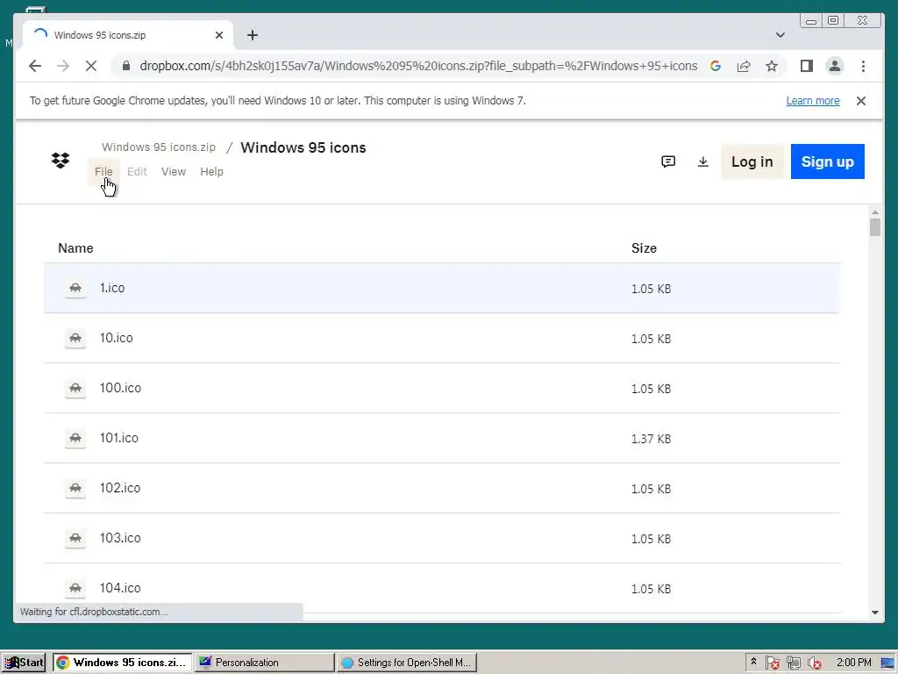The image size is (898, 674).
Task: Click the network tray icon
Action: (793, 663)
